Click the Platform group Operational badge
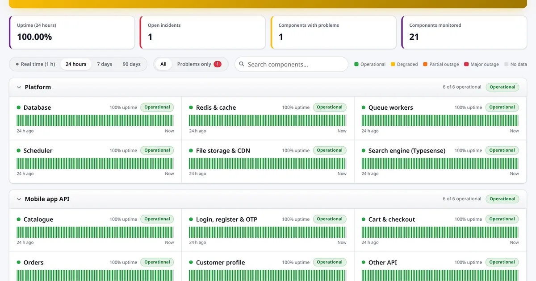Image resolution: width=536 pixels, height=281 pixels. pyautogui.click(x=502, y=87)
